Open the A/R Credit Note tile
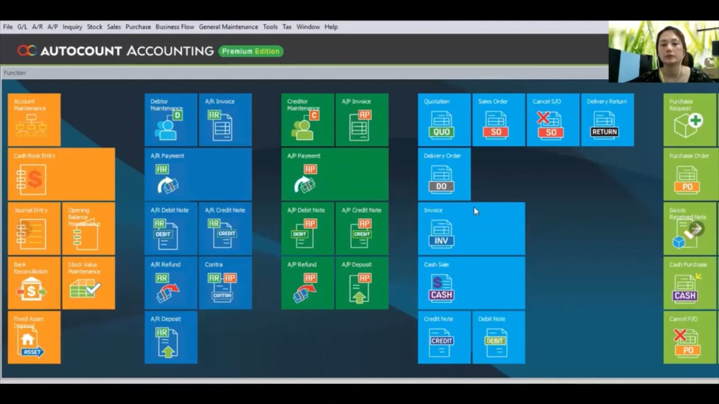This screenshot has height=404, width=719. pyautogui.click(x=225, y=228)
